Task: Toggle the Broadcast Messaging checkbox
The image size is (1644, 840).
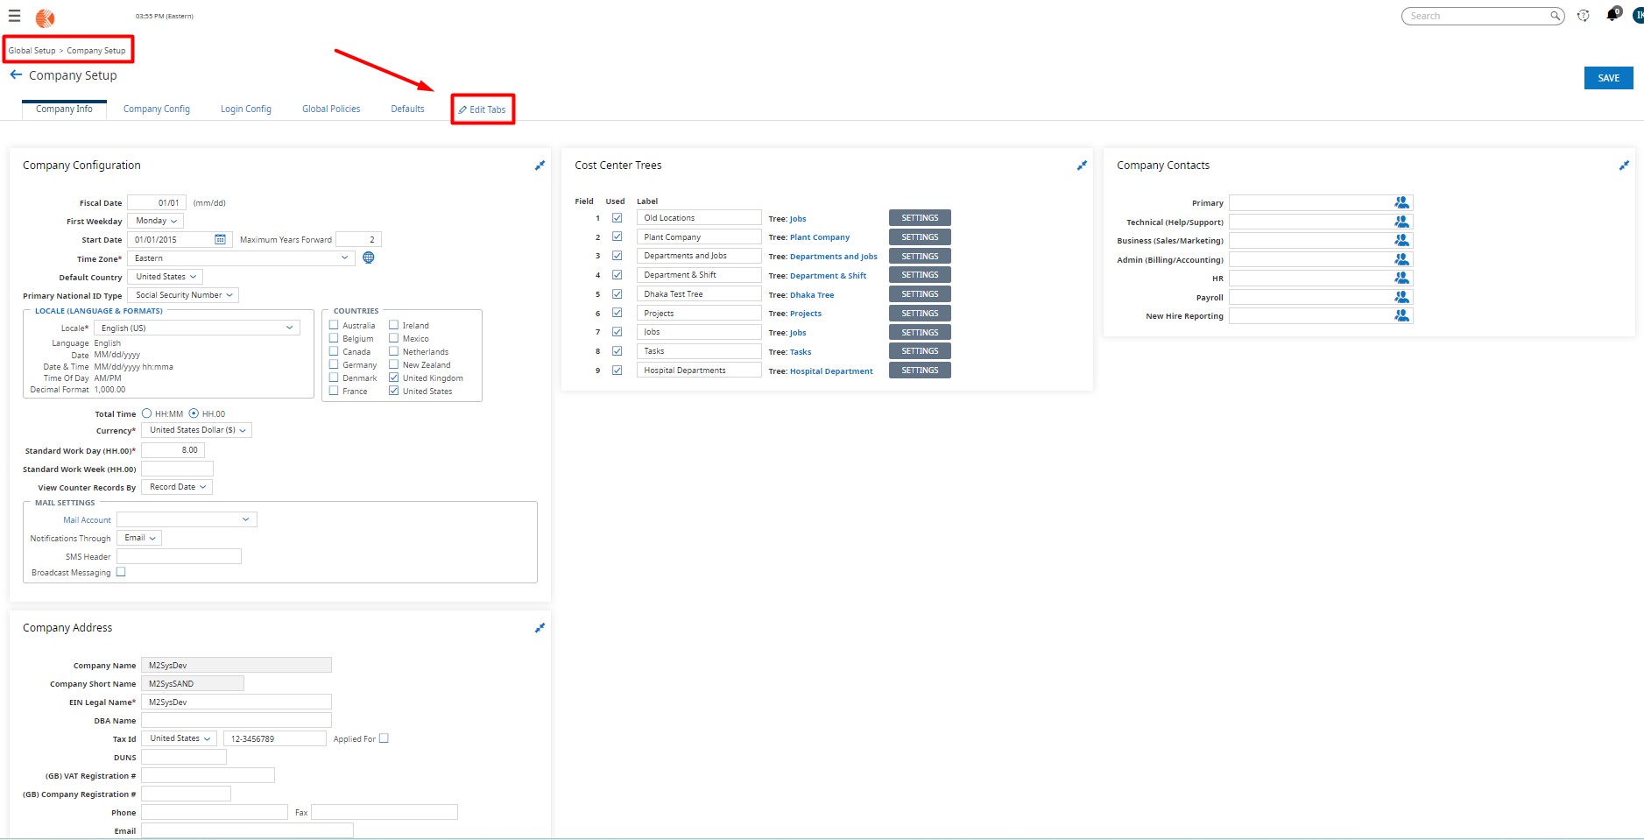Action: [121, 571]
